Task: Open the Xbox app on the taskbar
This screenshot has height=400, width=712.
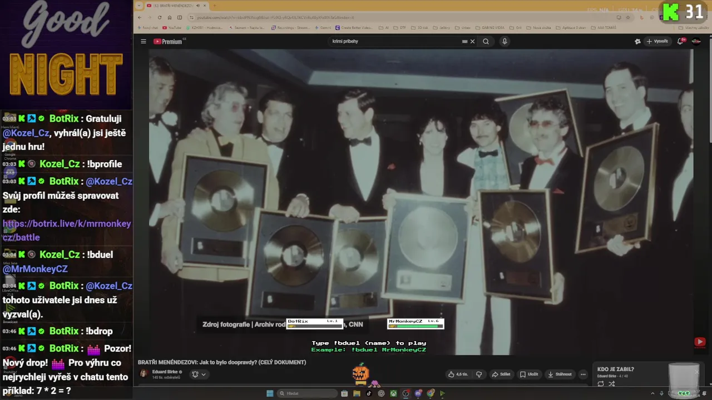Action: point(393,393)
